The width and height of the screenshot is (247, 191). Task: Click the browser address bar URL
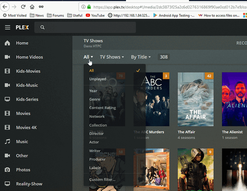(170, 7)
